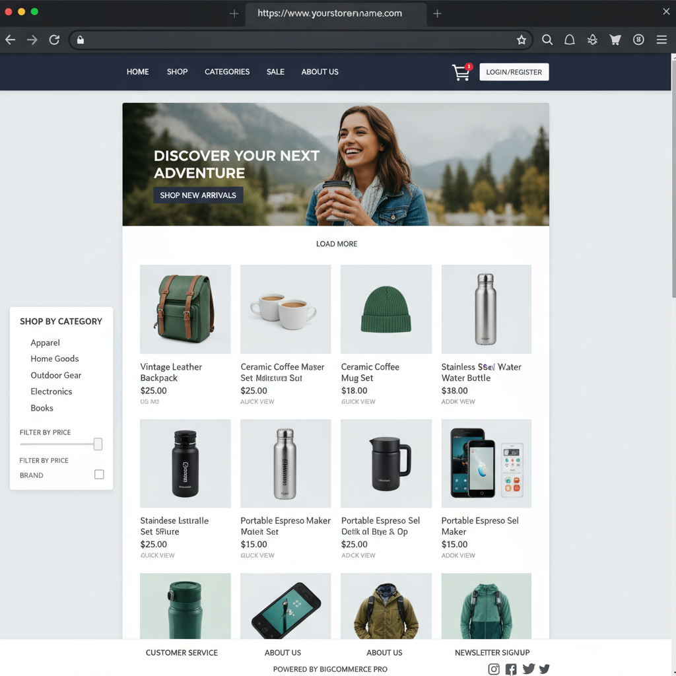Open the CATEGORIES navigation item
The width and height of the screenshot is (676, 676).
click(x=227, y=72)
